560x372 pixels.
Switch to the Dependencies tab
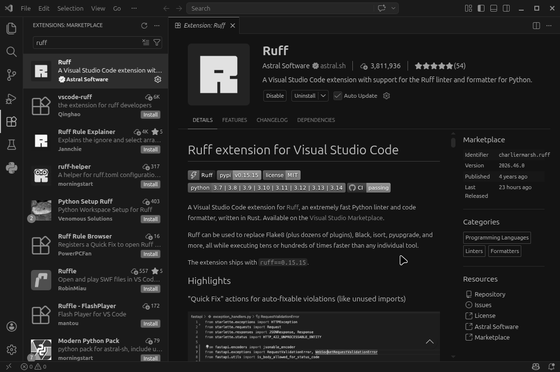coord(316,120)
